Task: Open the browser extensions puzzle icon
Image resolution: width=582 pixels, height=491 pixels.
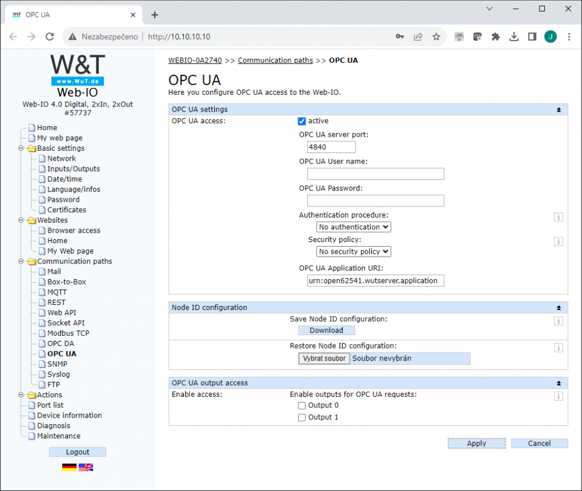Action: click(x=495, y=37)
